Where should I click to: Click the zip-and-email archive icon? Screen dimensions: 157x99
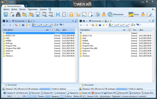44,14
